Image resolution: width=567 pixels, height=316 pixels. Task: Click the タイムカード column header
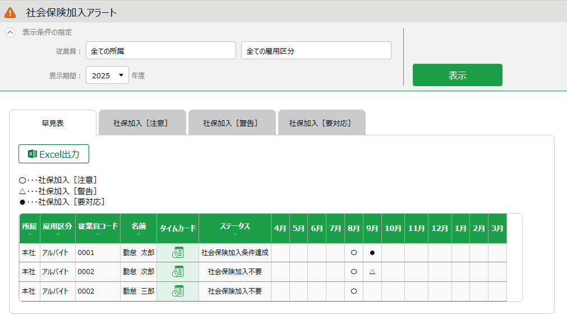pyautogui.click(x=178, y=228)
